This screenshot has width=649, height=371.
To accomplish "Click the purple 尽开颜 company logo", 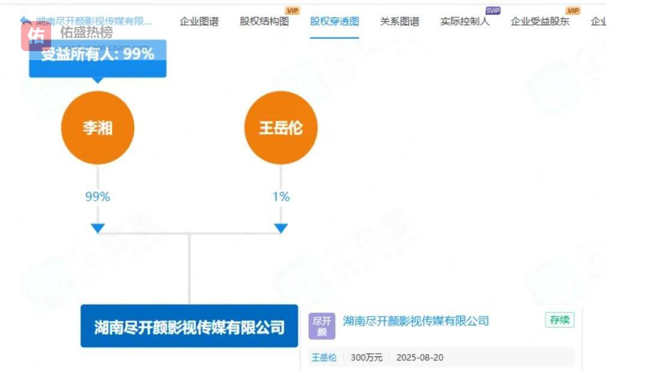I will (321, 326).
